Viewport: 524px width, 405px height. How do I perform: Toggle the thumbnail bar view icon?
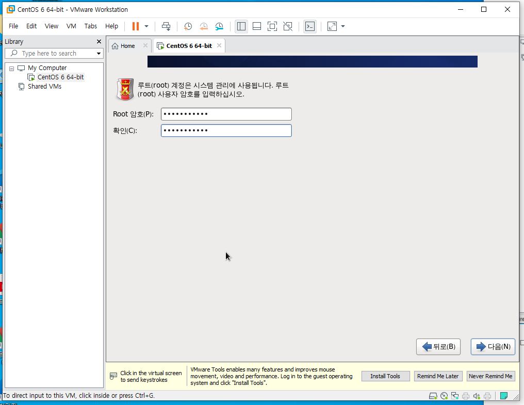(257, 26)
